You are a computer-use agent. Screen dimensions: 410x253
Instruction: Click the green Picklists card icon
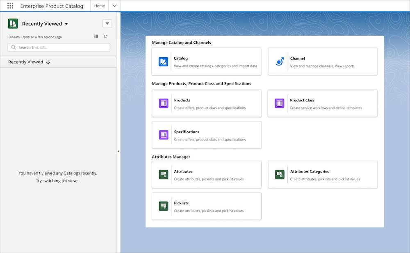click(164, 206)
